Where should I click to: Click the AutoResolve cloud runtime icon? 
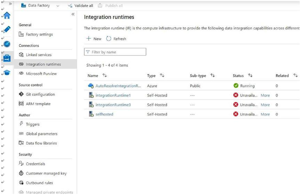point(90,85)
